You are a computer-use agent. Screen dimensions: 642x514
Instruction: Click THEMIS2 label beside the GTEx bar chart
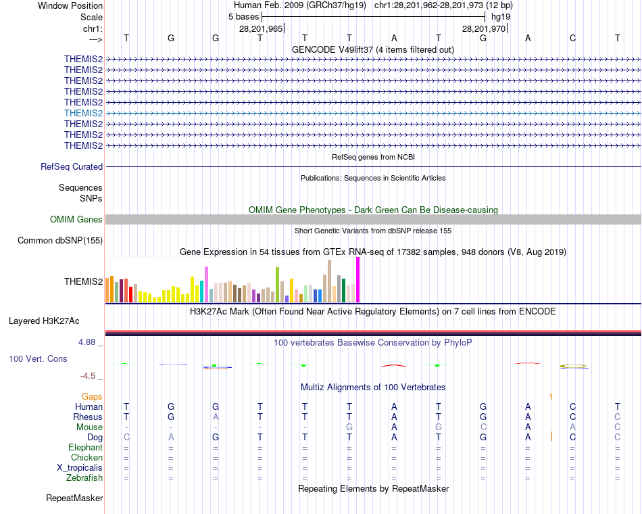83,281
